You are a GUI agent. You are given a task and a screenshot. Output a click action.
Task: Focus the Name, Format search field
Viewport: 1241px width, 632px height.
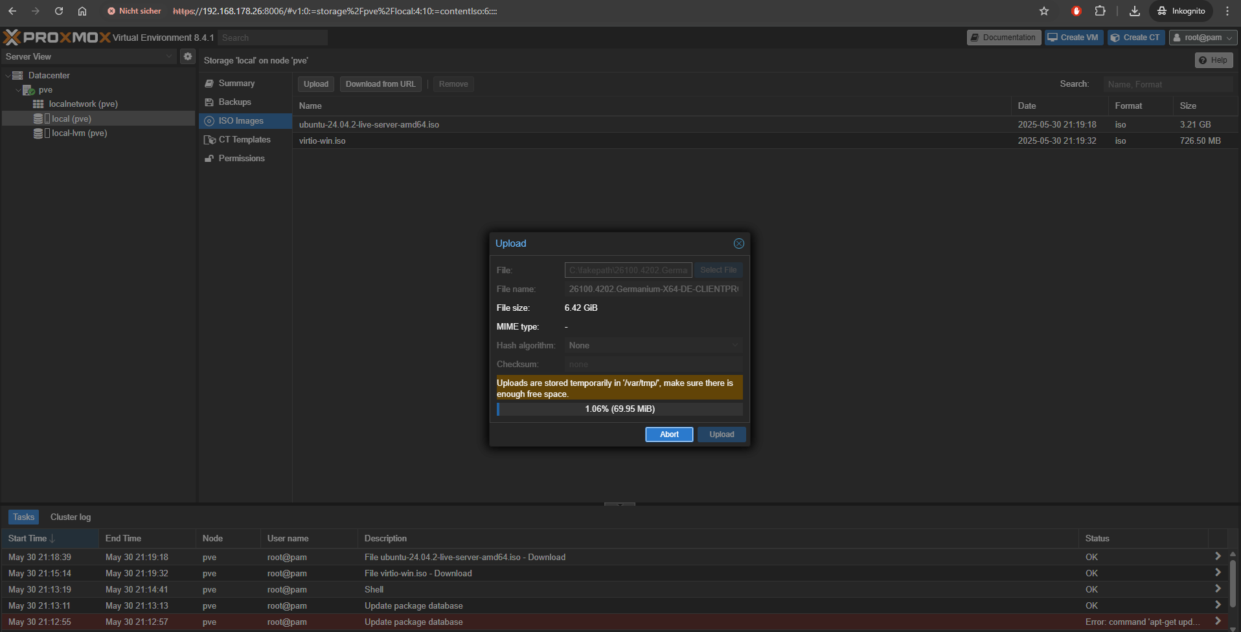click(x=1168, y=84)
